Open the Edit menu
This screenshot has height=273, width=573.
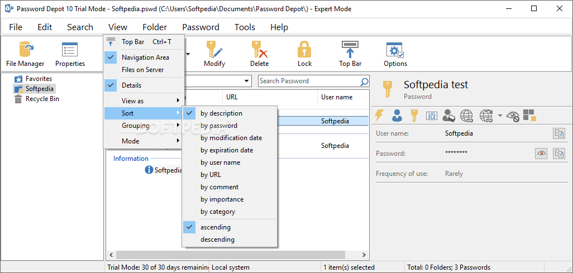45,27
